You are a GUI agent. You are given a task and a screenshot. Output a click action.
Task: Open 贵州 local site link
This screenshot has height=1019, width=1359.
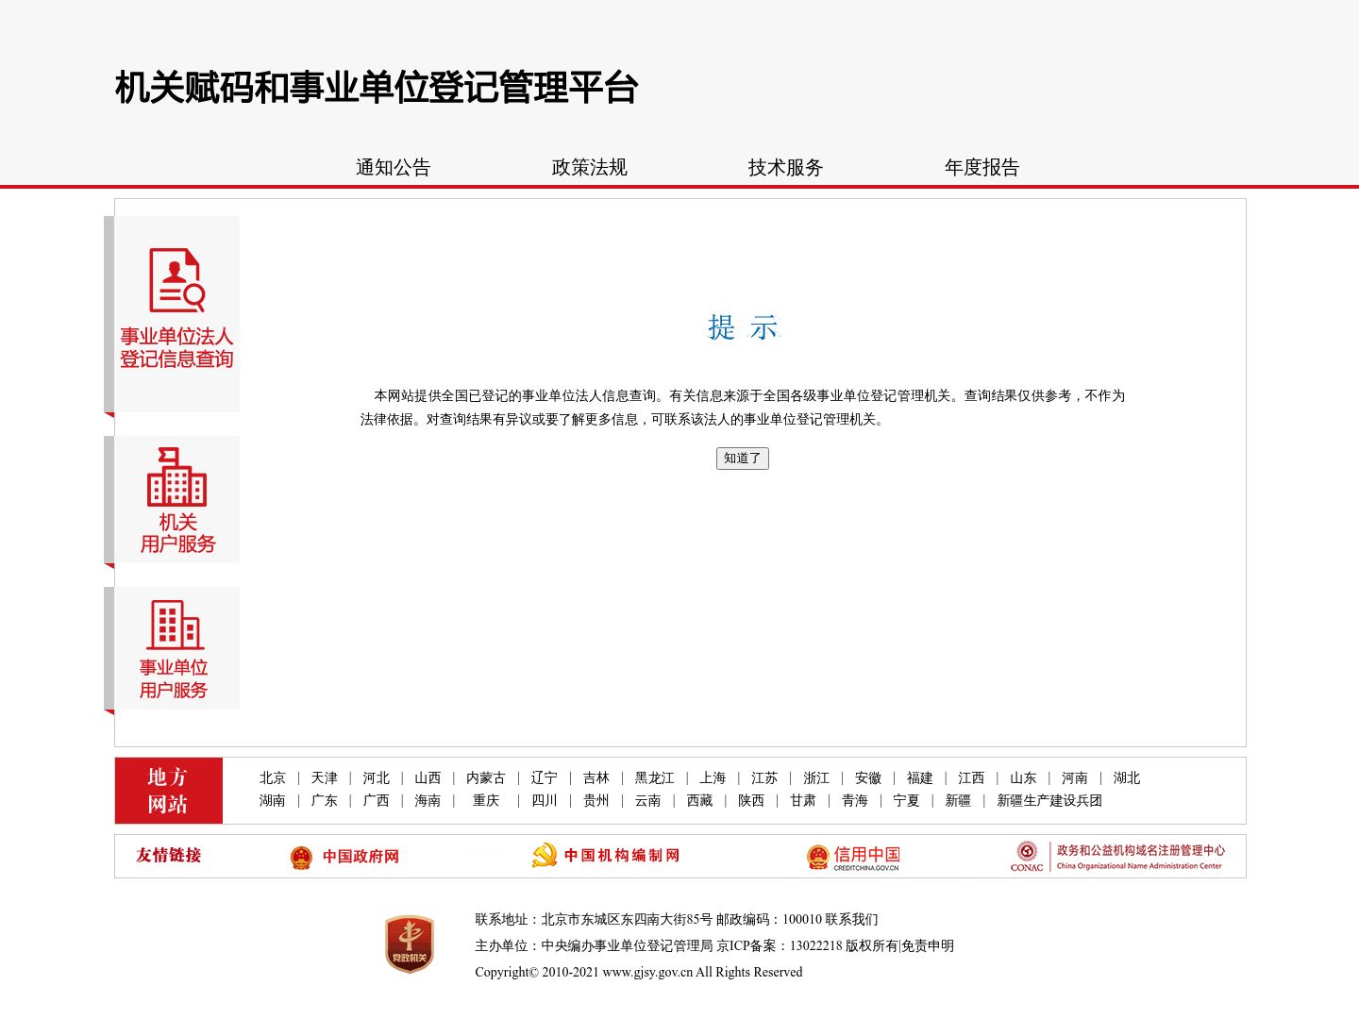pos(596,801)
